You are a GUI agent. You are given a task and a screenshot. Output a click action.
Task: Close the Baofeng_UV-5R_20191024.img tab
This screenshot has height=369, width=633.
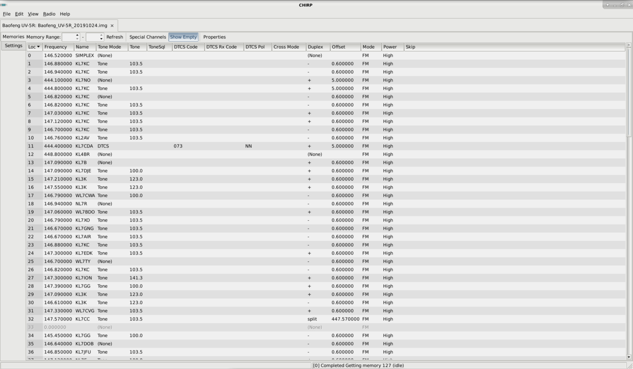pyautogui.click(x=112, y=26)
